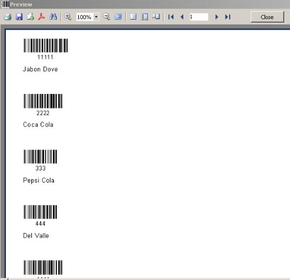Click the 100% zoom value field
Viewport: 290px width, 280px height.
coord(85,17)
